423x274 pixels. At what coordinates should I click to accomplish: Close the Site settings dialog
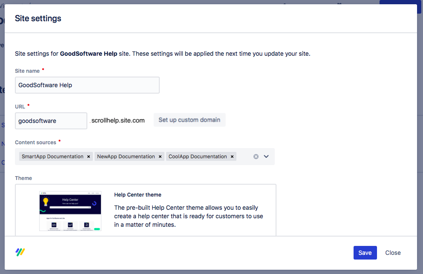pyautogui.click(x=393, y=253)
